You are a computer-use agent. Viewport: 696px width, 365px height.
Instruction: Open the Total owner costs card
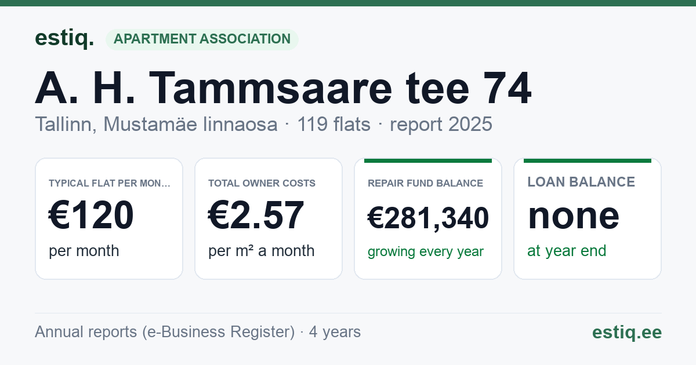pyautogui.click(x=269, y=218)
